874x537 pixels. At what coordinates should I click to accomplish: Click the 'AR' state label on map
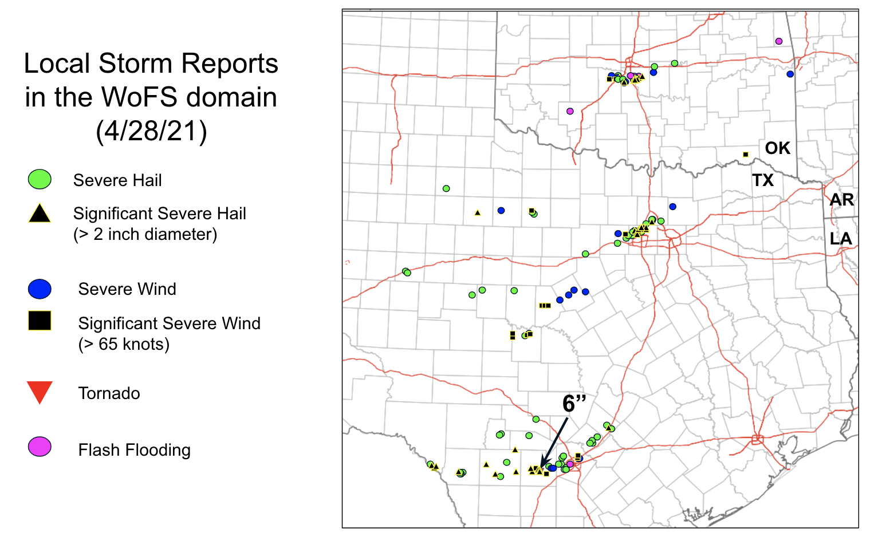[841, 200]
